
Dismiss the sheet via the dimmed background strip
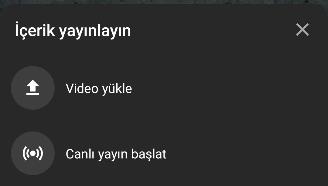pos(164,2)
